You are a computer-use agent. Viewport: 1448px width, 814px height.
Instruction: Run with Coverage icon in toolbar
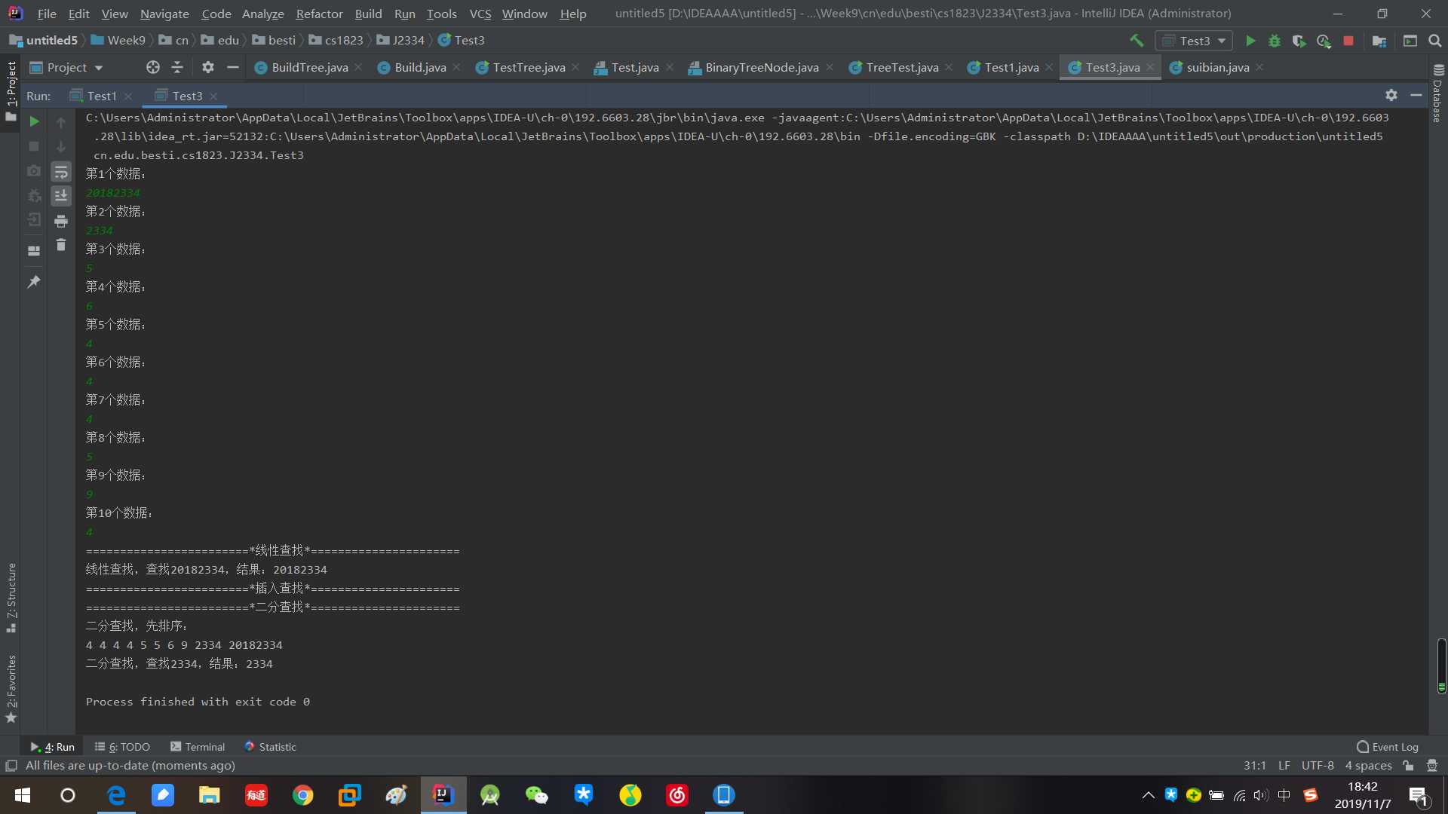point(1299,41)
